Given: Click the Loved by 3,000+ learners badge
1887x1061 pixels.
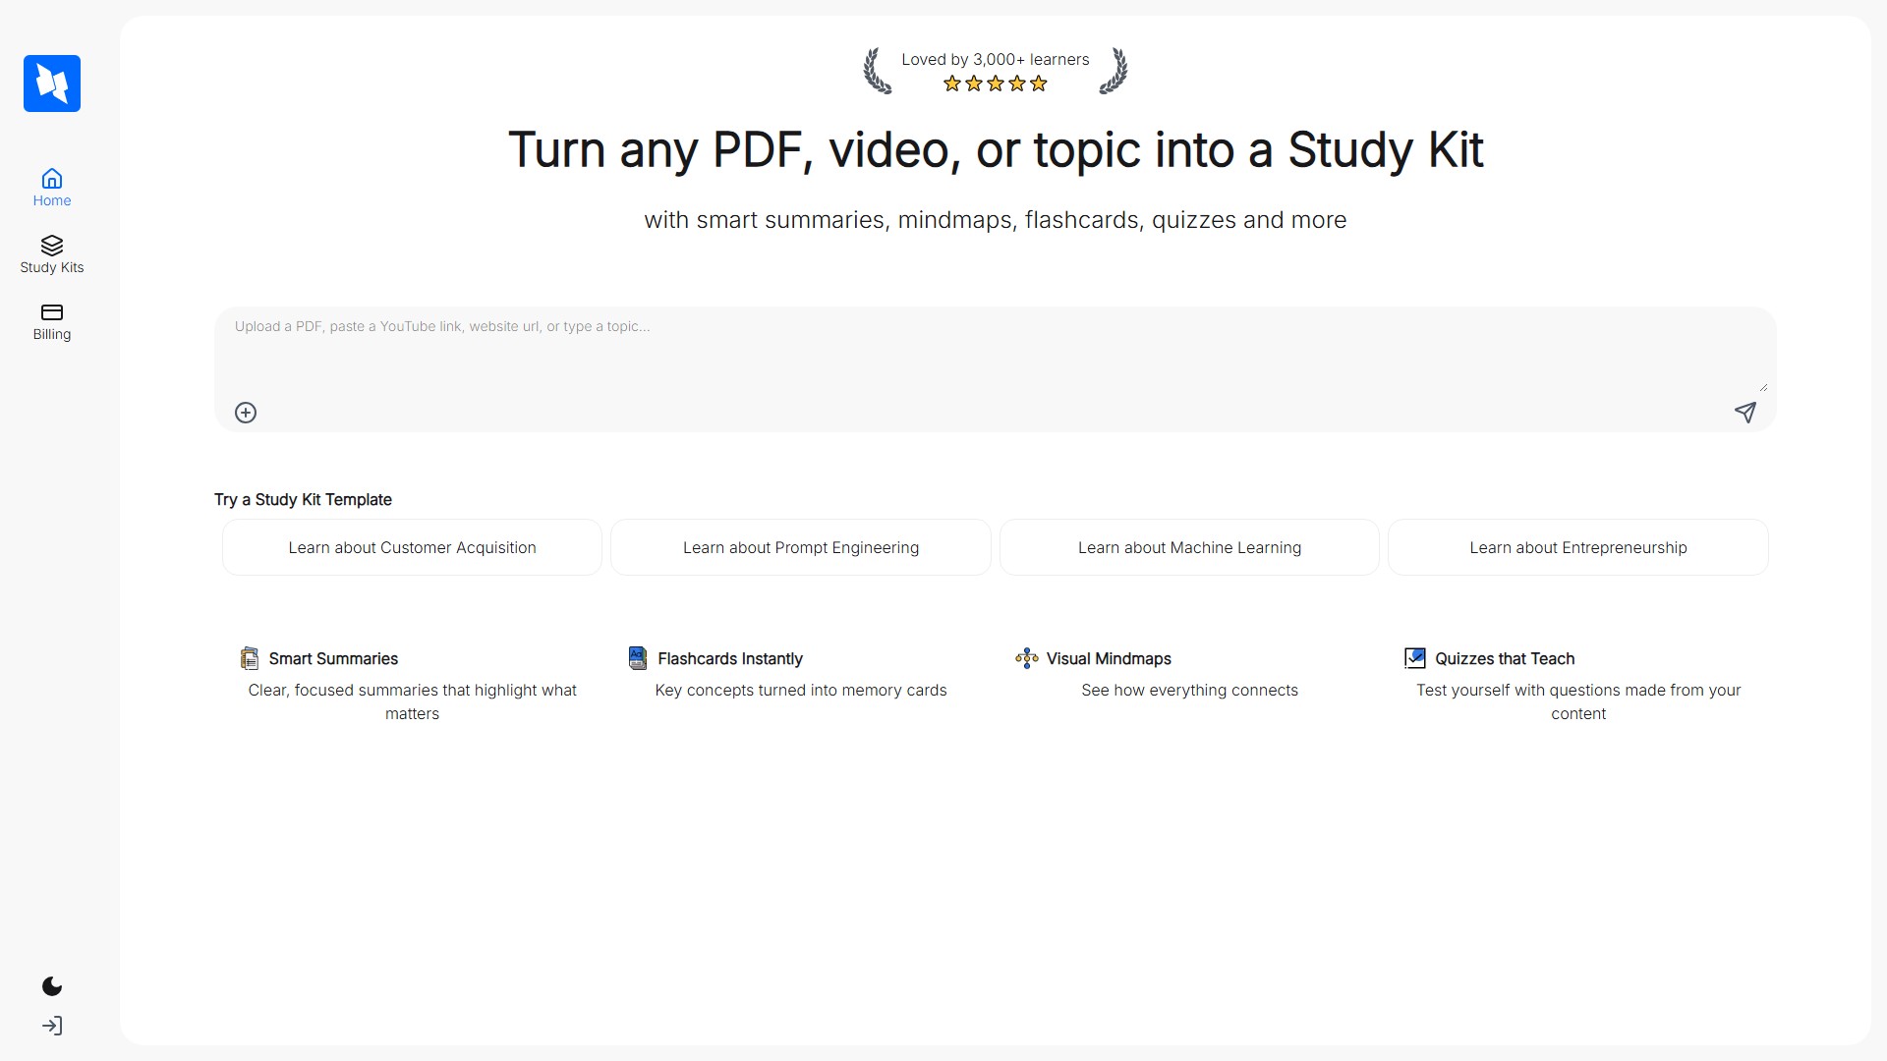Looking at the screenshot, I should tap(995, 60).
